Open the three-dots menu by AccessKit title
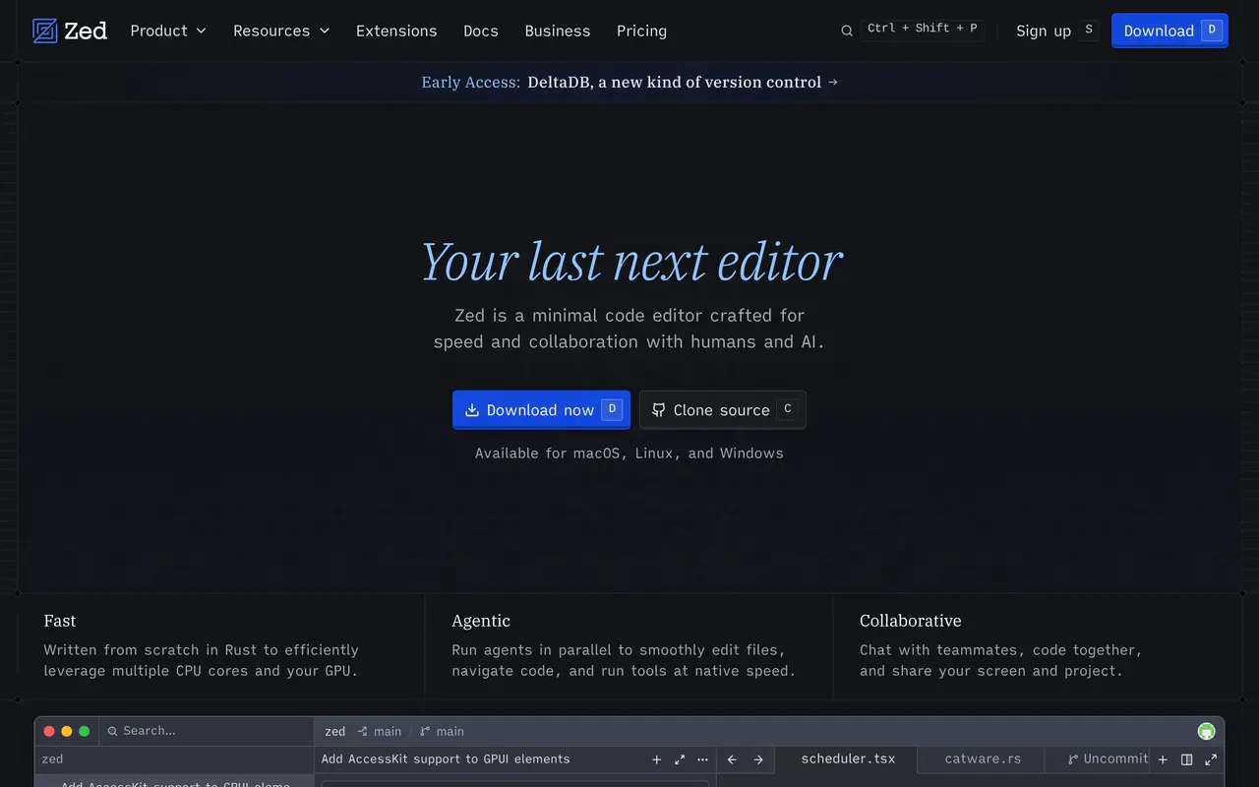Viewport: 1259px width, 787px height. pos(702,759)
